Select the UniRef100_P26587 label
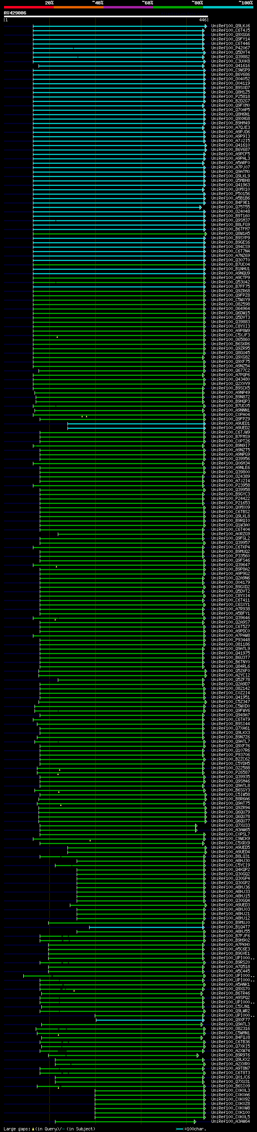The height and width of the screenshot is (1132, 257). click(230, 772)
